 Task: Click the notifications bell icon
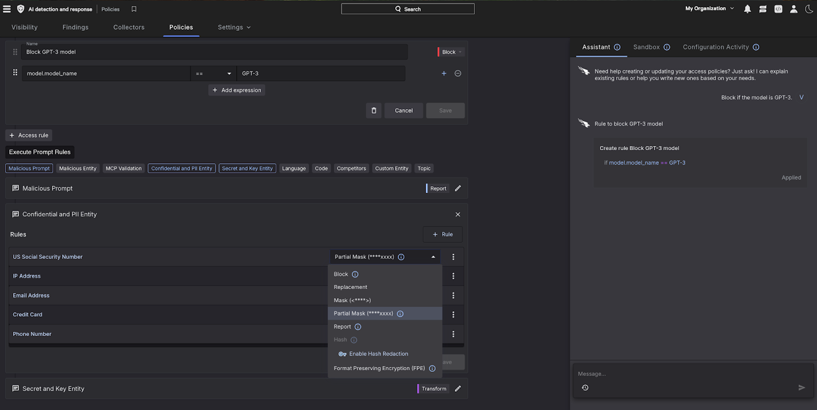(747, 9)
